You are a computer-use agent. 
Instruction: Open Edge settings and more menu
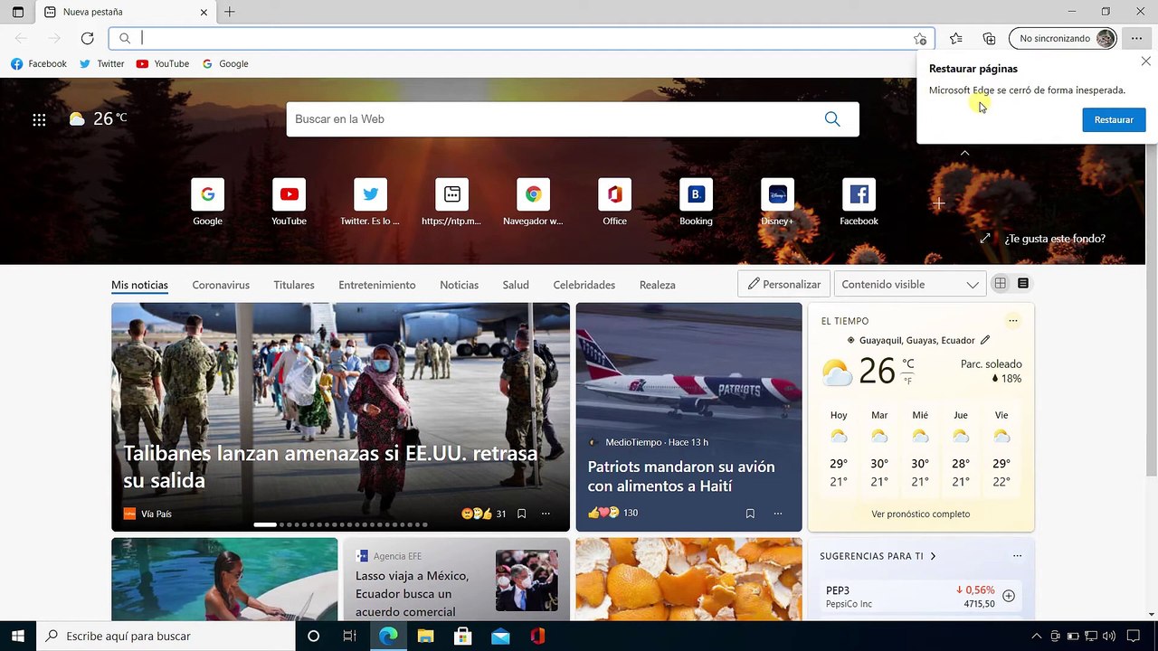(1136, 38)
